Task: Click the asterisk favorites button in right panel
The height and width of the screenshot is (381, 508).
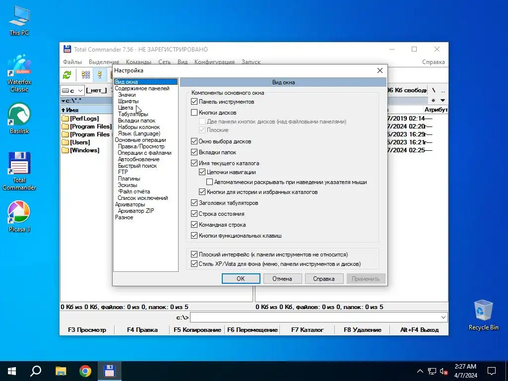Action: (433, 100)
